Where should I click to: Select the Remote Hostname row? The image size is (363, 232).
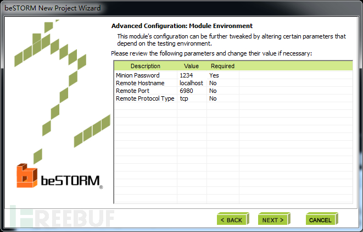coord(233,83)
